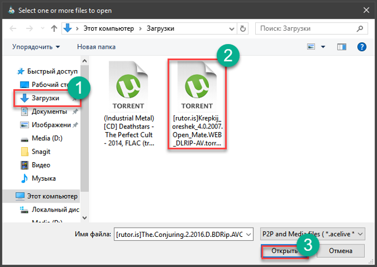
Task: Expand the view options dropdown arrow
Action: click(x=322, y=46)
